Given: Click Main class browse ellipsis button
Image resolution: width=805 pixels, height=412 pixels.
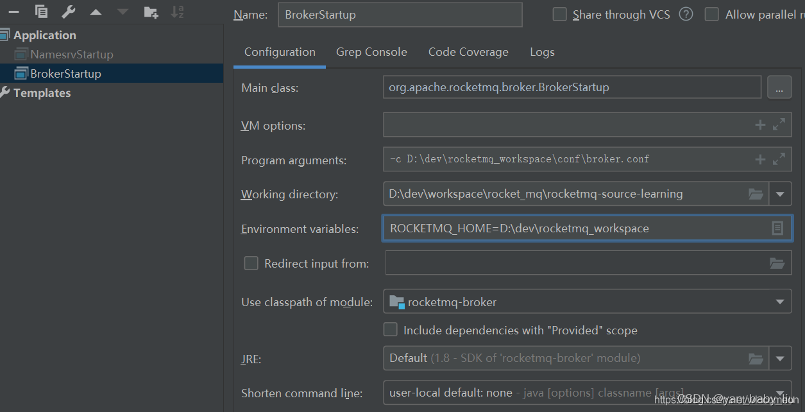Looking at the screenshot, I should [x=779, y=87].
